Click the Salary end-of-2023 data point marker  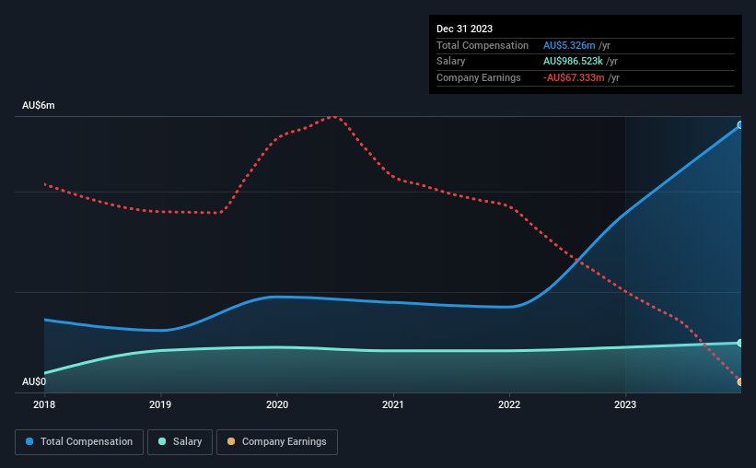740,343
